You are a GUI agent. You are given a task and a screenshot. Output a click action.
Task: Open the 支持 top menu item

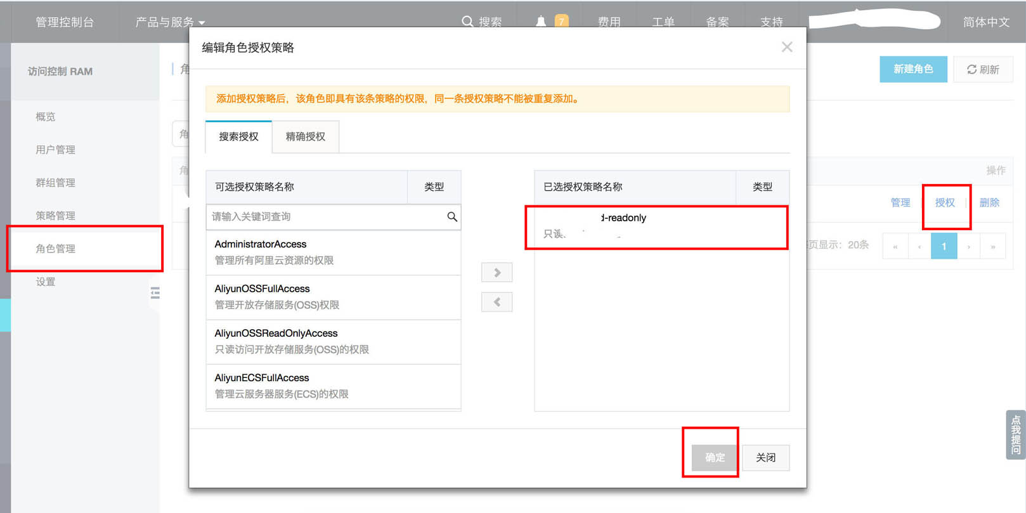coord(772,22)
